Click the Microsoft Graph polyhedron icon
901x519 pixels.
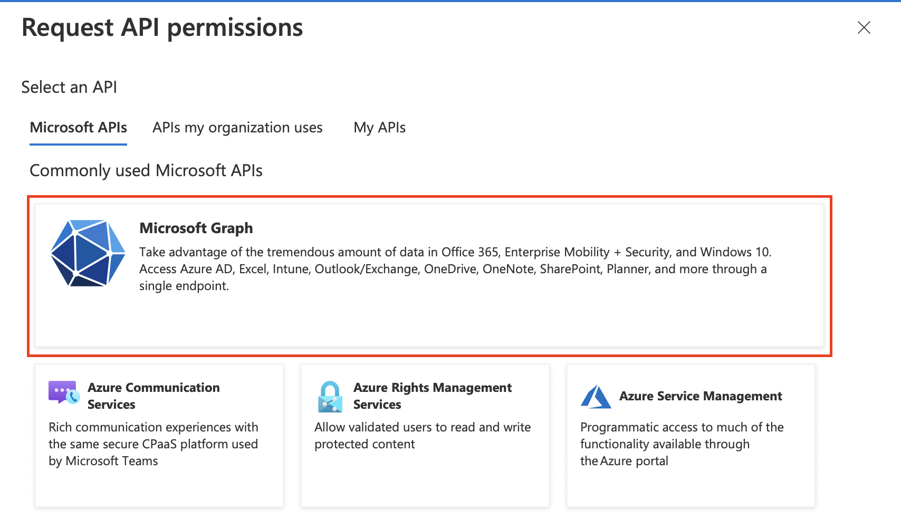[88, 253]
